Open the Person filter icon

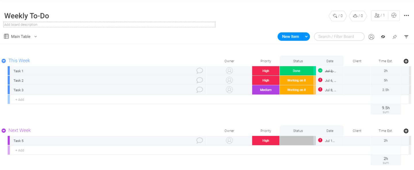[x=371, y=37]
